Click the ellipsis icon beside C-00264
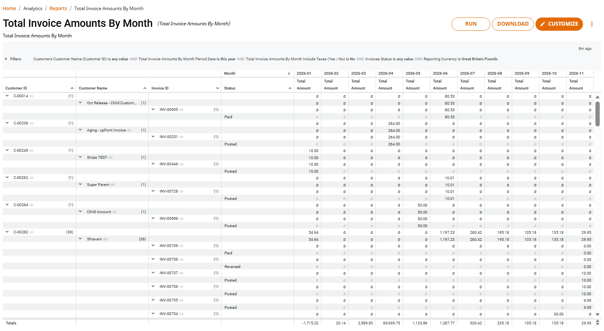Screen dimensions: 604x331 click(32, 205)
